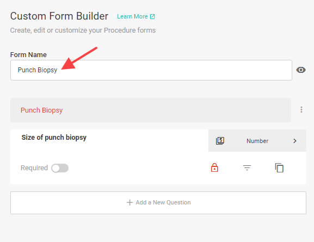Click the Custom Form Builder heading
The height and width of the screenshot is (242, 314).
coord(59,16)
